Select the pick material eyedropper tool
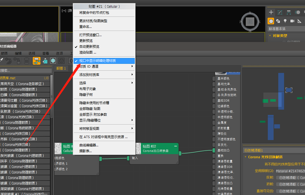The height and width of the screenshot is (195, 305). pyautogui.click(x=1, y=60)
